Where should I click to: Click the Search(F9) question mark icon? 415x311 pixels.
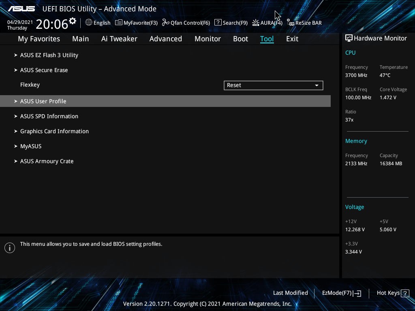[x=218, y=22]
